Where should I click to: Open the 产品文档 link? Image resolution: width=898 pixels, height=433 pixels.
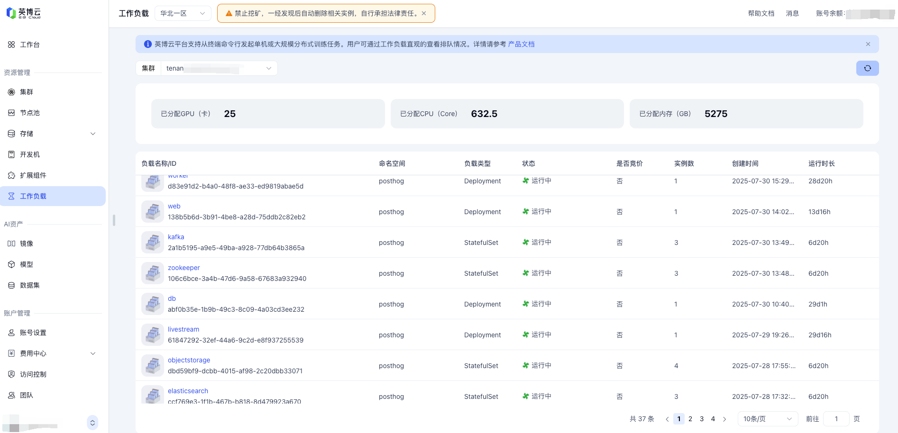(521, 44)
